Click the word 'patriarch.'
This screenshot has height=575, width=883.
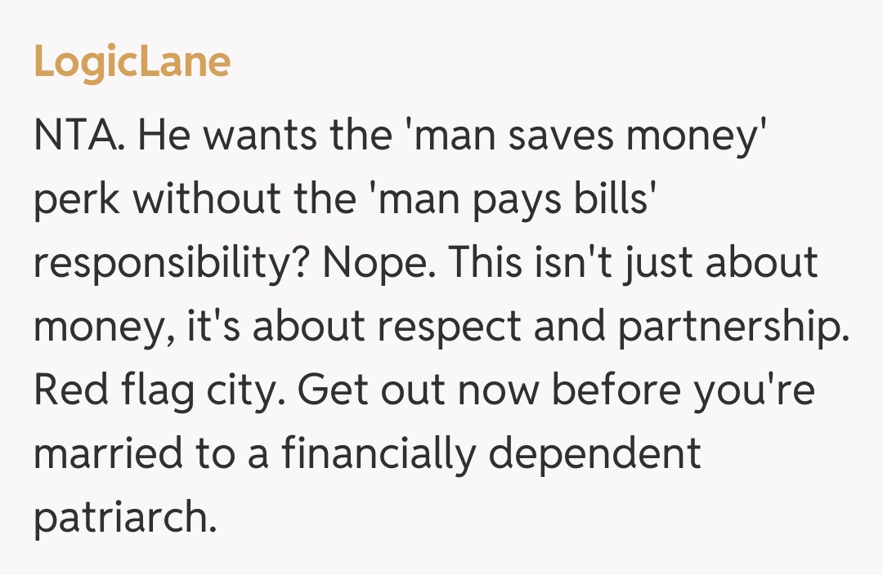[125, 518]
